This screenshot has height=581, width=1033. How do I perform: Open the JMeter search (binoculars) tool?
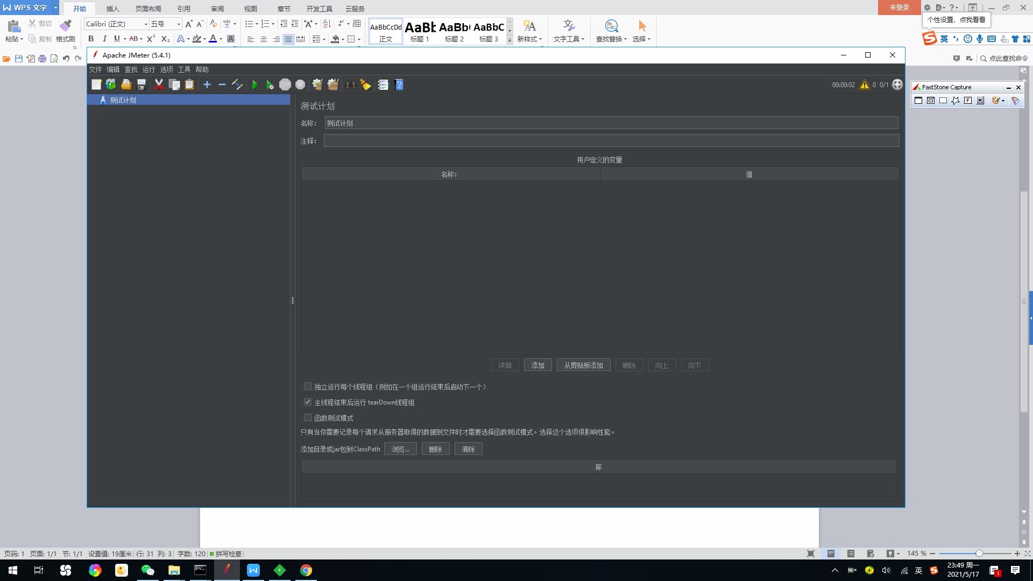350,84
